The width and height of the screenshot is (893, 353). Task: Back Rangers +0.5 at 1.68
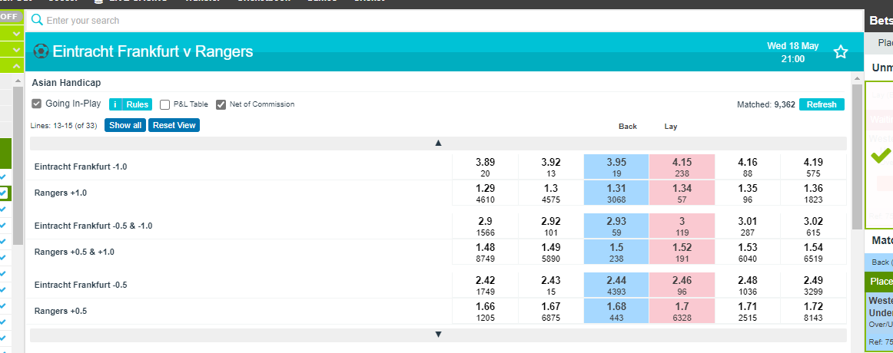tap(616, 311)
